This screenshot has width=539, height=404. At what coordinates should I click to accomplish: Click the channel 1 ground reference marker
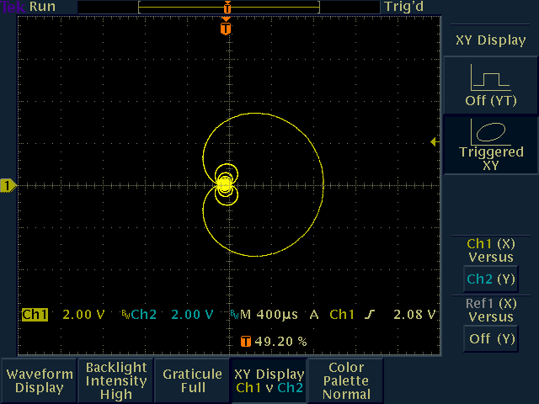click(x=8, y=185)
